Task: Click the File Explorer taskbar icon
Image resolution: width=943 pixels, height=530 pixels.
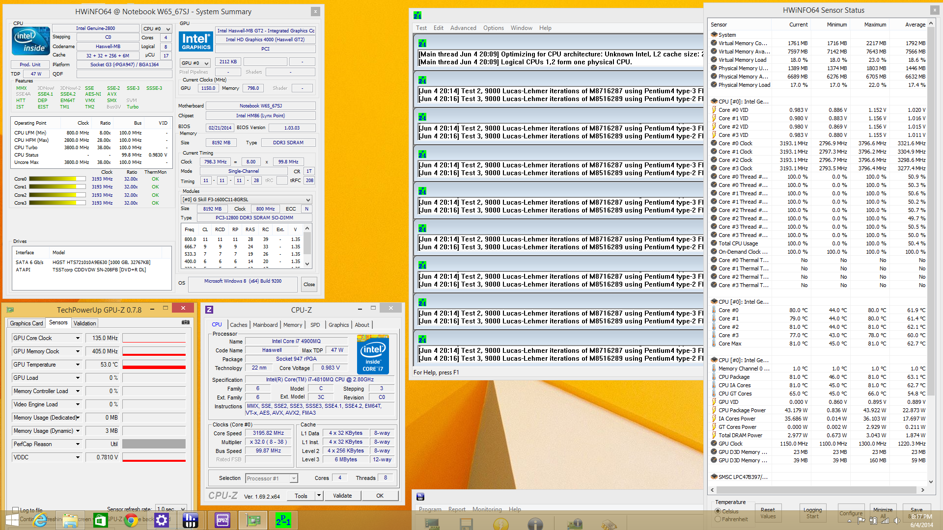Action: [70, 520]
